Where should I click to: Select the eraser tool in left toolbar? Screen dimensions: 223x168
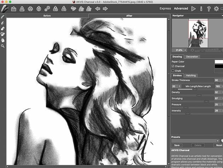pyautogui.click(x=3, y=28)
